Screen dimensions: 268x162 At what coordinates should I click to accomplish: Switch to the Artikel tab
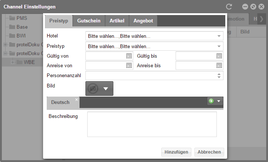click(117, 21)
